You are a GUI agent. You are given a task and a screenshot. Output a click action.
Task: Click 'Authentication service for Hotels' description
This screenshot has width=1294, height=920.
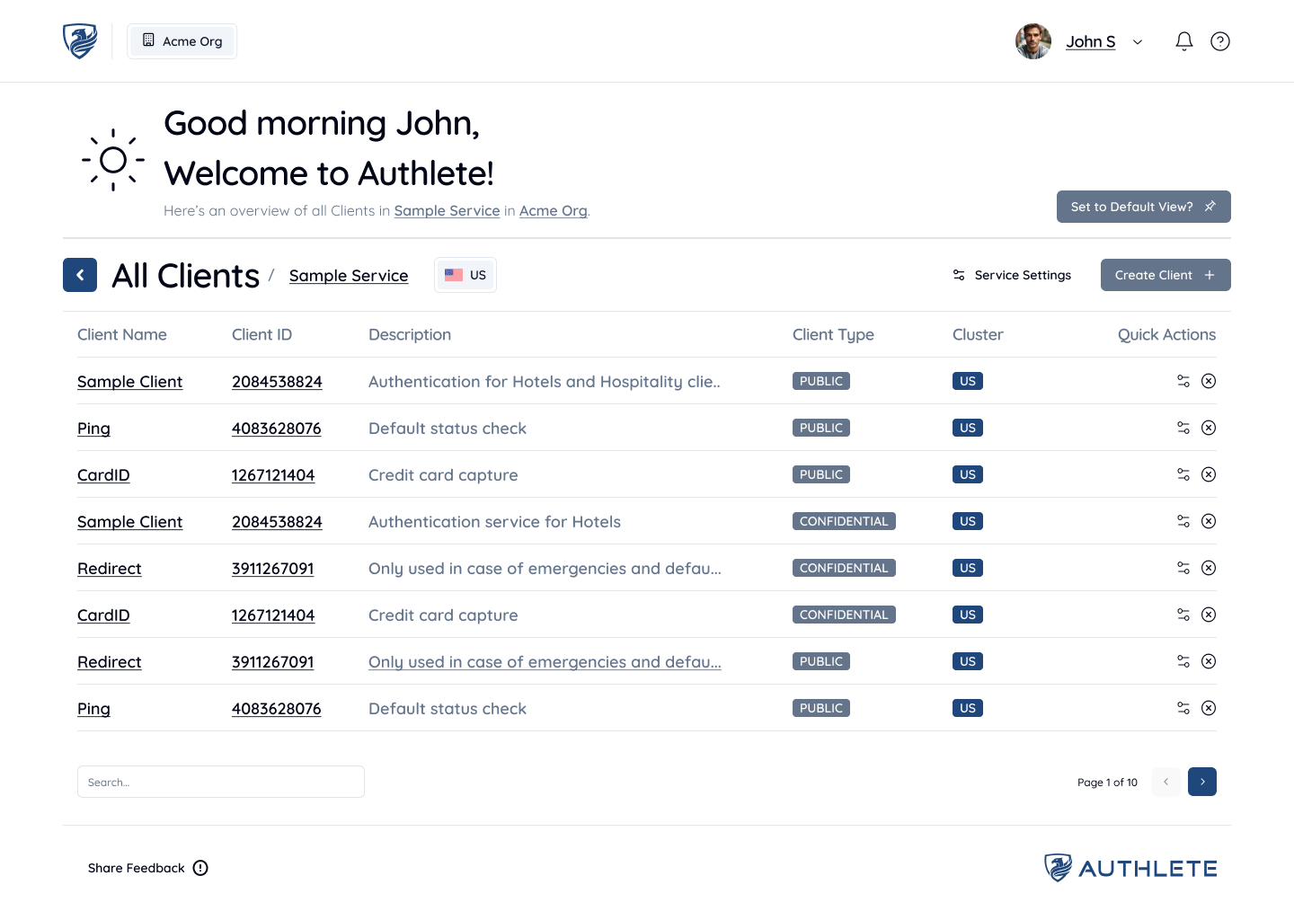494,522
